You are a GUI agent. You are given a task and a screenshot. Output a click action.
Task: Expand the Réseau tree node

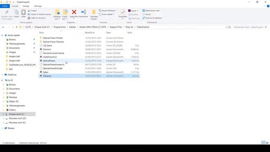2,128
